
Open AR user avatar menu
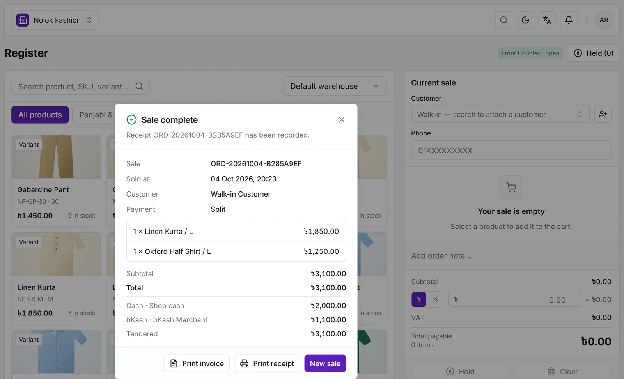tap(604, 20)
